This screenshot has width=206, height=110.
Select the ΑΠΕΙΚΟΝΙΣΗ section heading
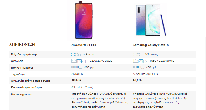click(22, 45)
